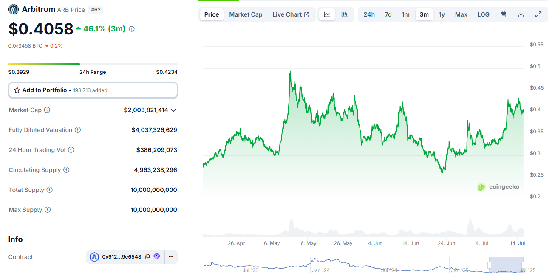Viewport: 558px width, 273px height.
Task: Toggle logarithmic scale with LOG button
Action: (x=483, y=14)
